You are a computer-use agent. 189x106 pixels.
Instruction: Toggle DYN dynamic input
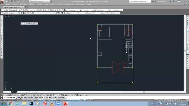click(x=79, y=100)
